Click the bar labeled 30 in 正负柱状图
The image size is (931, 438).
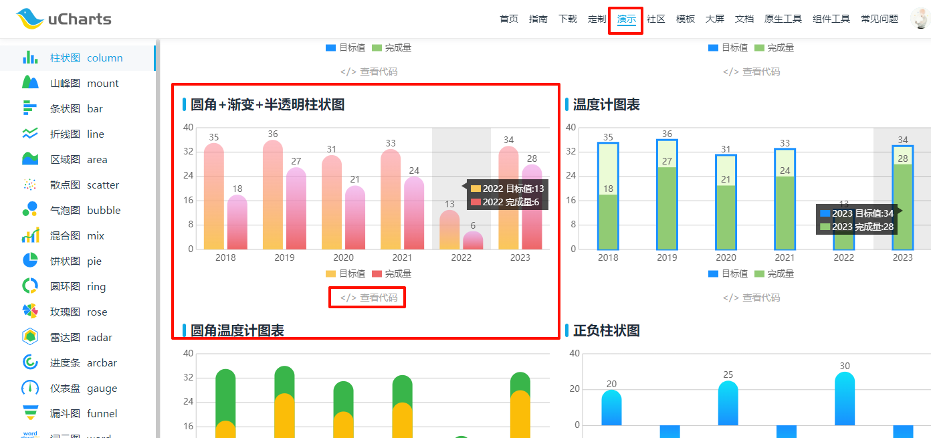pos(845,399)
